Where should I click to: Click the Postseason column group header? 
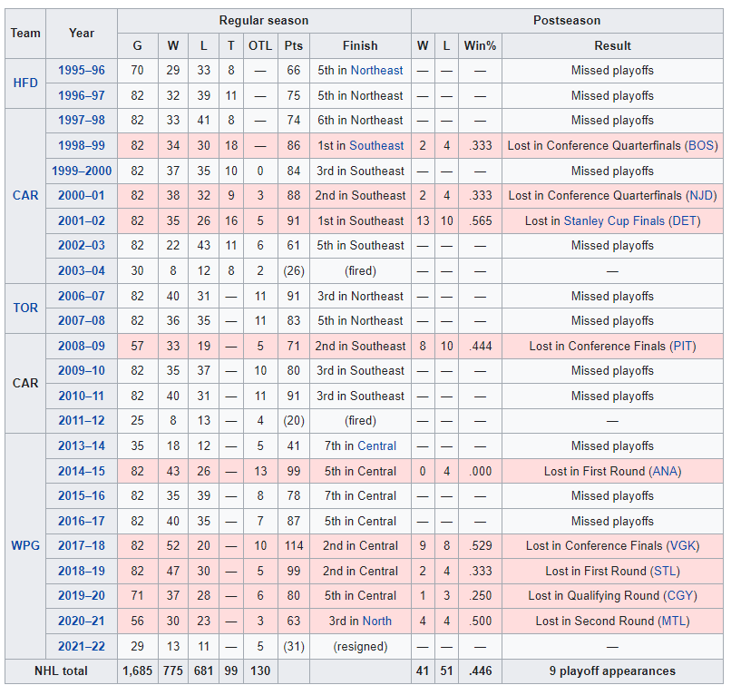567,20
